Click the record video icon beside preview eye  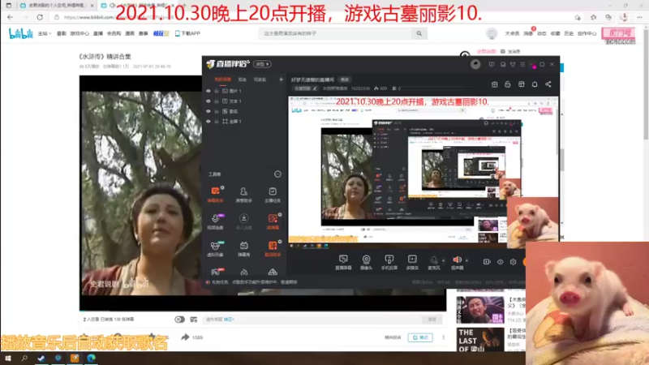(x=487, y=261)
